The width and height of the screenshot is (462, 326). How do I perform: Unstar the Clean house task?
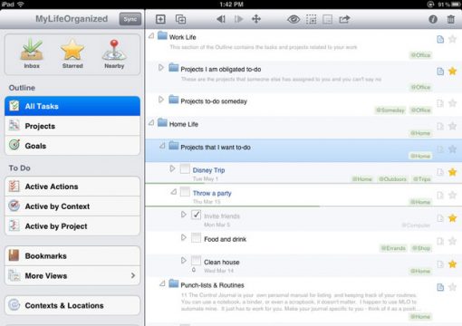click(x=452, y=264)
